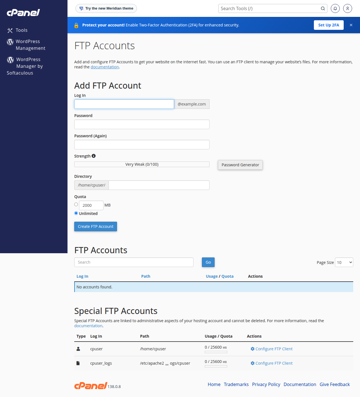This screenshot has height=397, width=360.
Task: Open Tools from the sidebar
Action: (17, 30)
